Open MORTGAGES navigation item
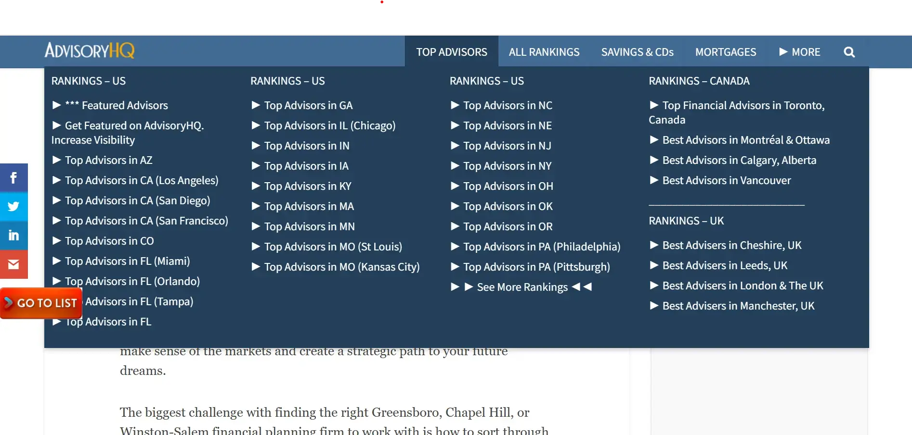Viewport: 912px width, 435px height. tap(726, 52)
